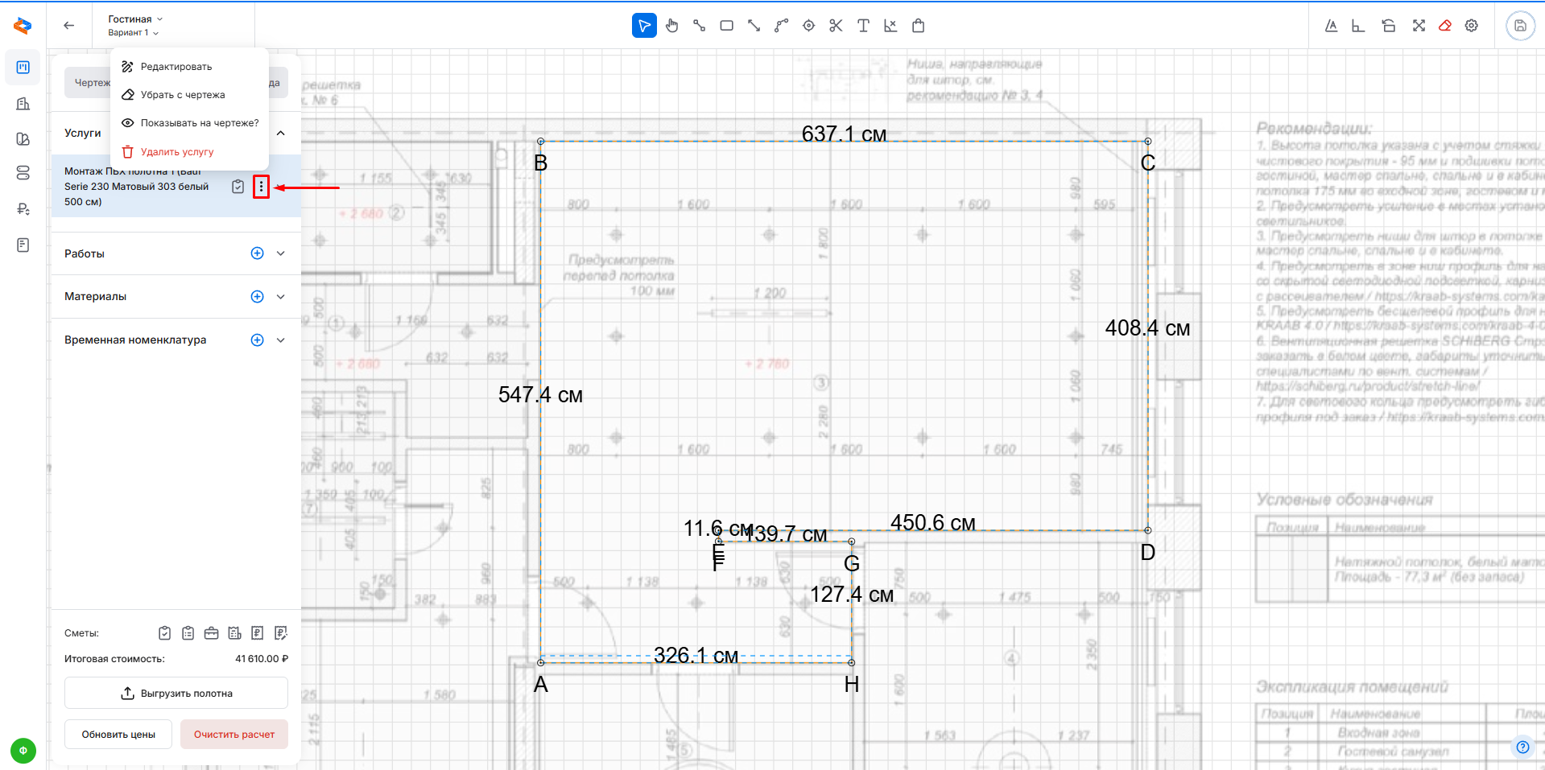Viewport: 1545px width, 770px height.
Task: Collapse the Услуги section chevron
Action: (281, 134)
